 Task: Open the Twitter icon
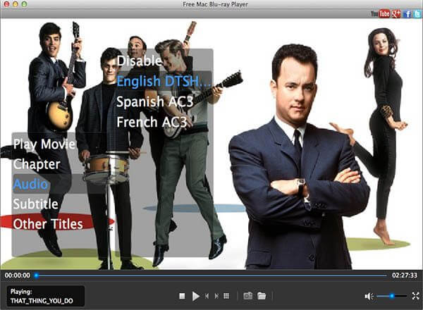[417, 14]
